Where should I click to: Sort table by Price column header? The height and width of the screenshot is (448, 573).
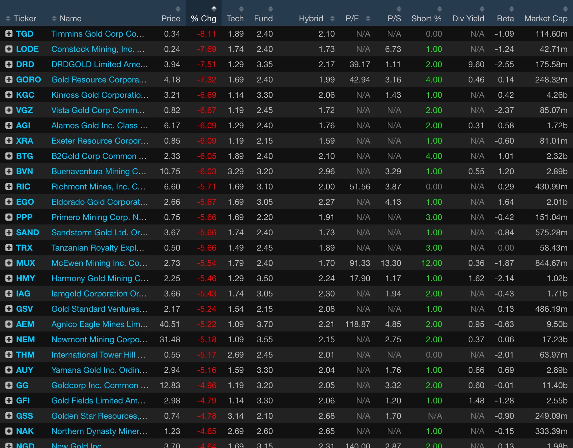(171, 18)
